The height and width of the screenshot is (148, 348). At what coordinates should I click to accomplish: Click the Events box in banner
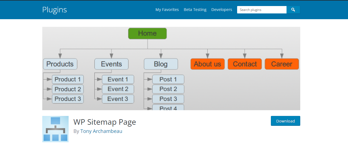[x=111, y=64]
